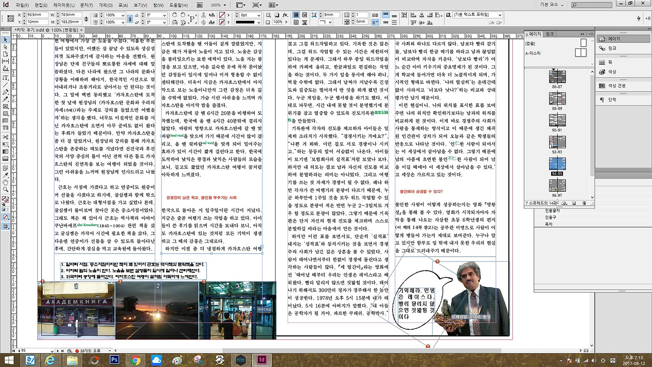
Task: Rotate 90° clockwise icon in control bar
Action: pos(175,15)
